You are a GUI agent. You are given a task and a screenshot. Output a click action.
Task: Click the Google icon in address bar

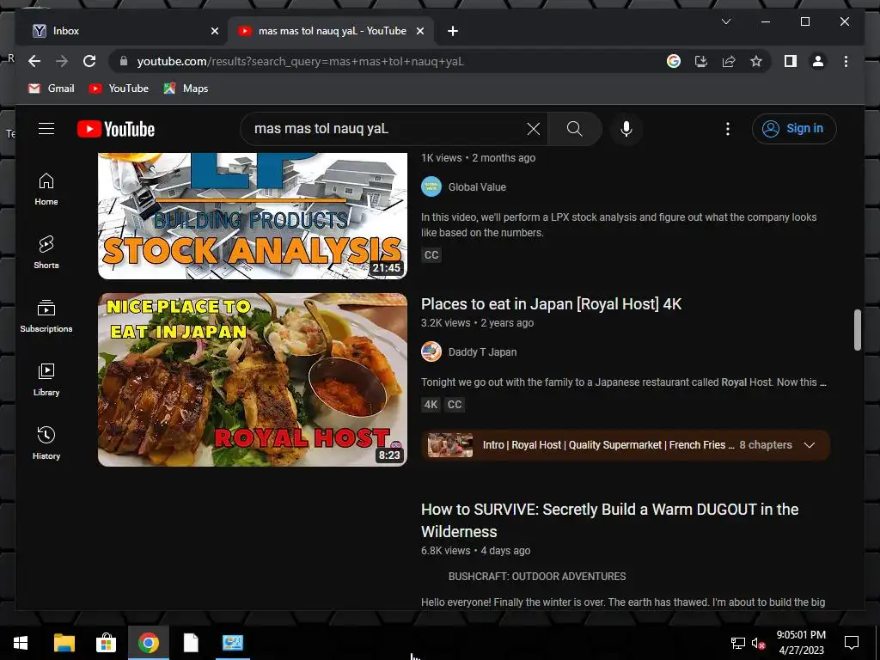tap(674, 61)
